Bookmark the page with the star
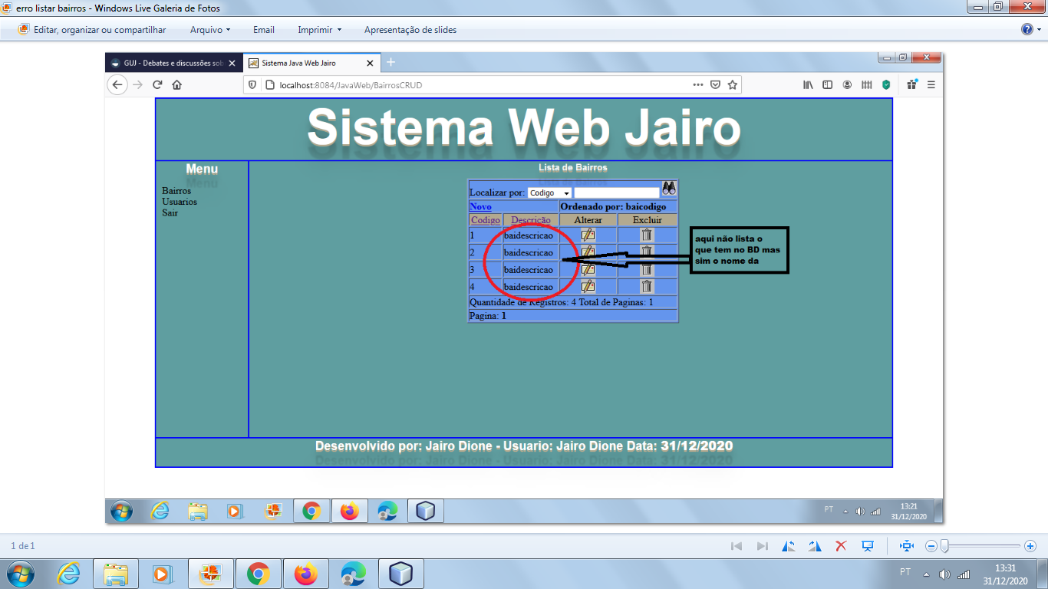This screenshot has height=589, width=1048. (x=733, y=85)
